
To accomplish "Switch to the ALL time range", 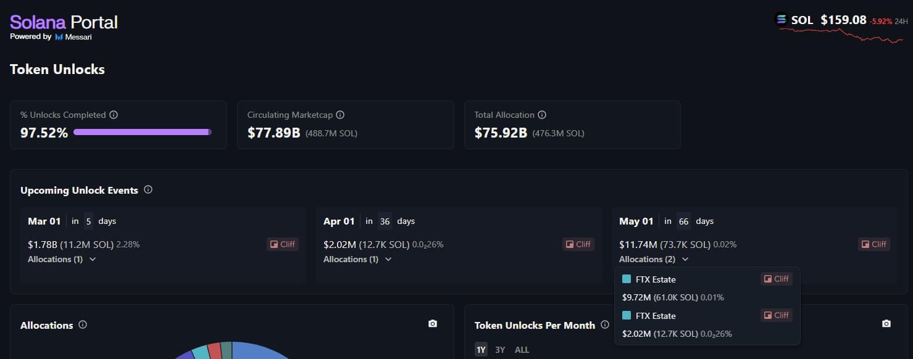I will pyautogui.click(x=522, y=350).
